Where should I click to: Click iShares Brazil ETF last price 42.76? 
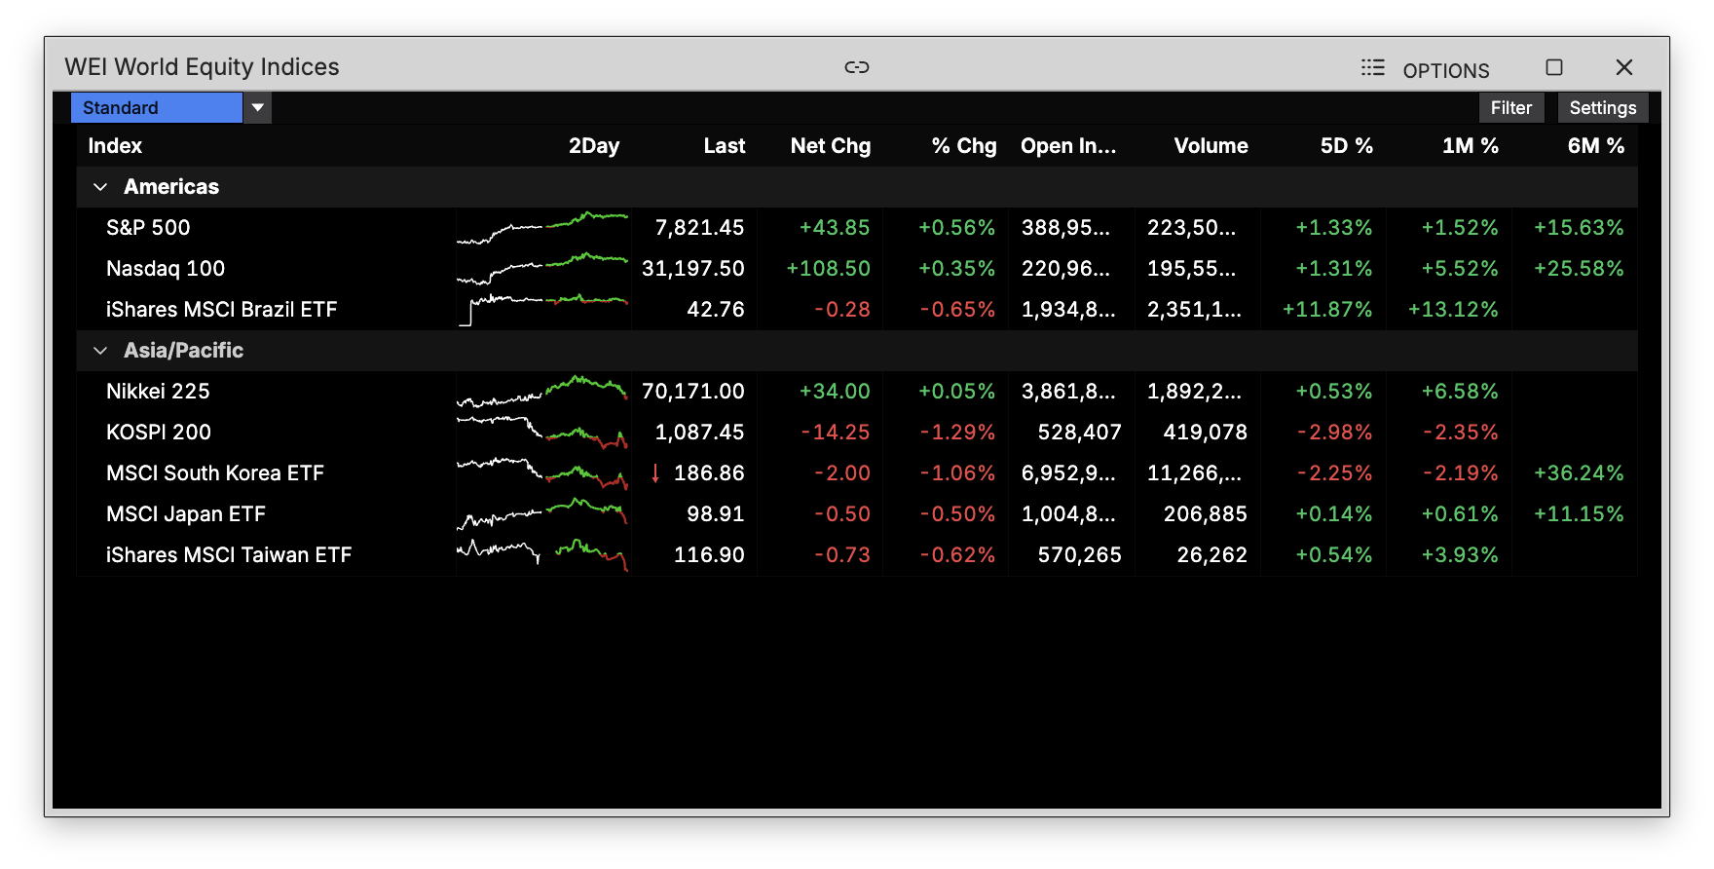coord(716,310)
